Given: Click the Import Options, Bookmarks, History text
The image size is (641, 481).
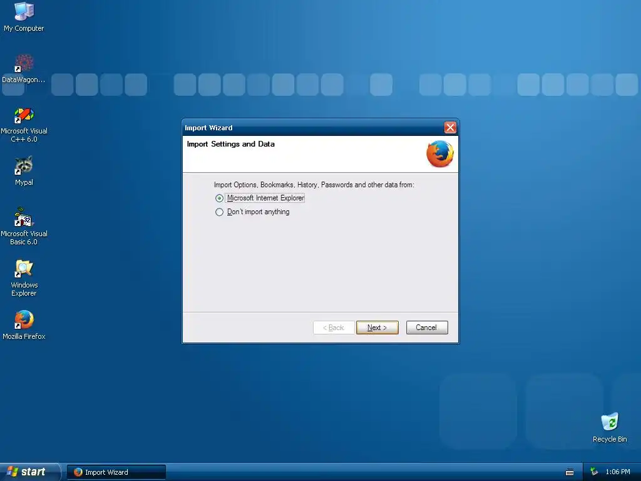Looking at the screenshot, I should tap(314, 185).
